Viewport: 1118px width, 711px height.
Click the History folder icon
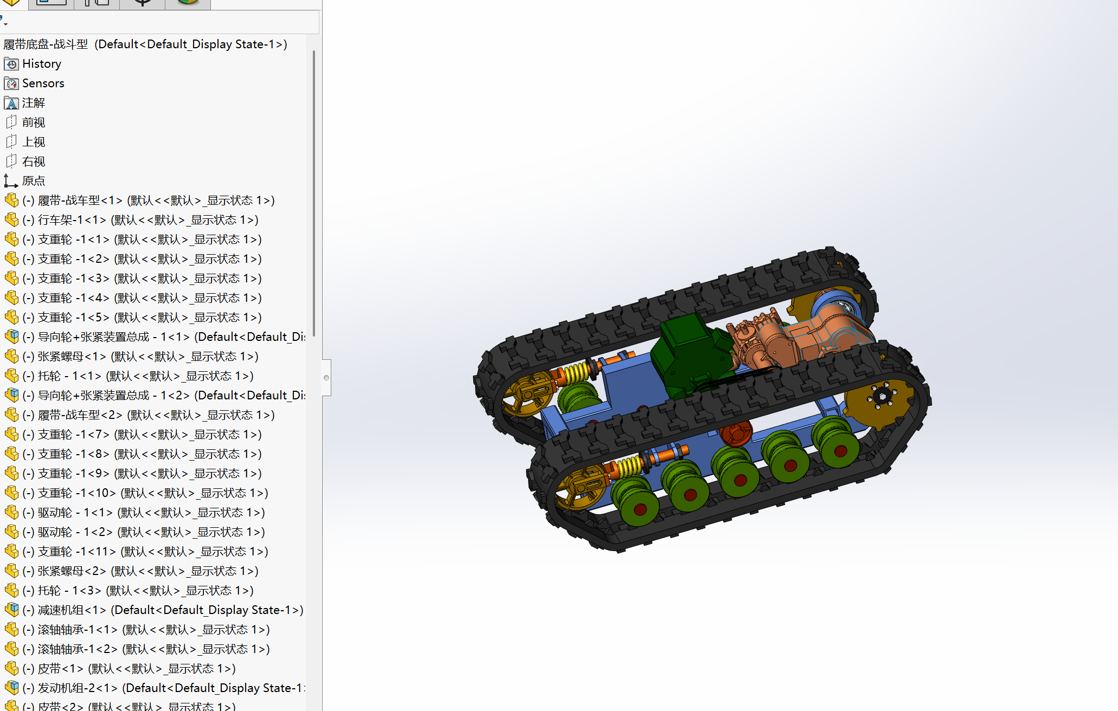[x=11, y=64]
